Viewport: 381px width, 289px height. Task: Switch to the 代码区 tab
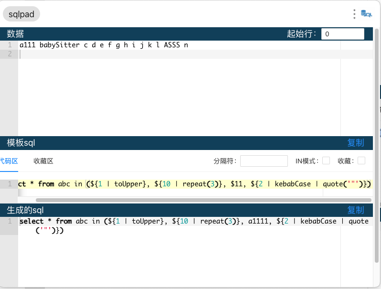pos(8,161)
